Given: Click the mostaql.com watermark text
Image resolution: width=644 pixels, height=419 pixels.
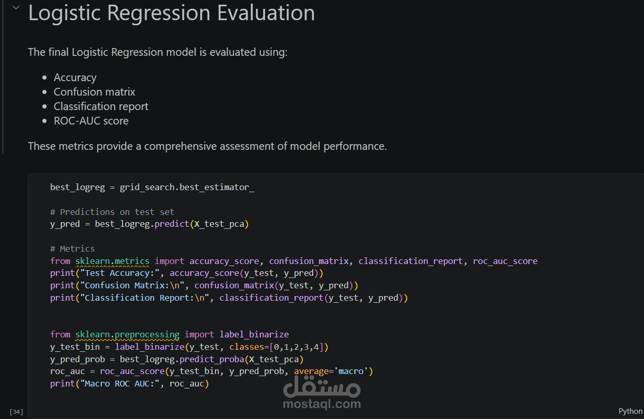Looking at the screenshot, I should click(321, 404).
